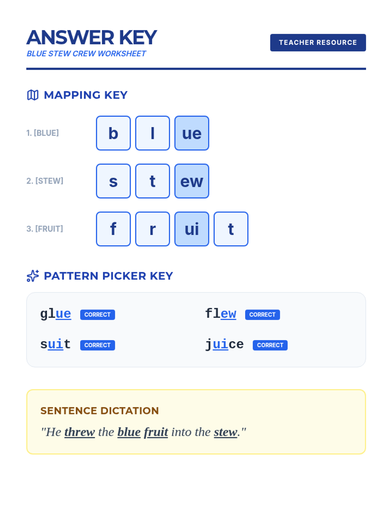Click the last 't' tile in fruit

pos(231,229)
